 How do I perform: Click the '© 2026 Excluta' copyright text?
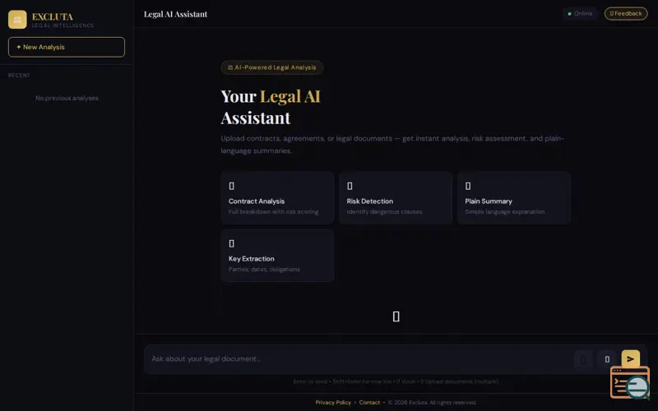pyautogui.click(x=432, y=403)
